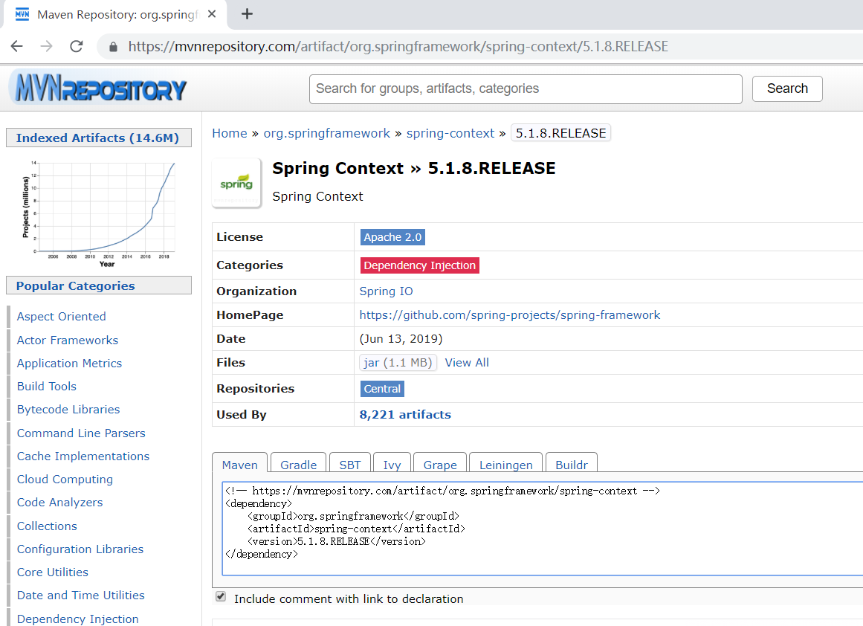Screen dimensions: 863x626
Task: Open org.springframework breadcrumb link
Action: pos(327,133)
